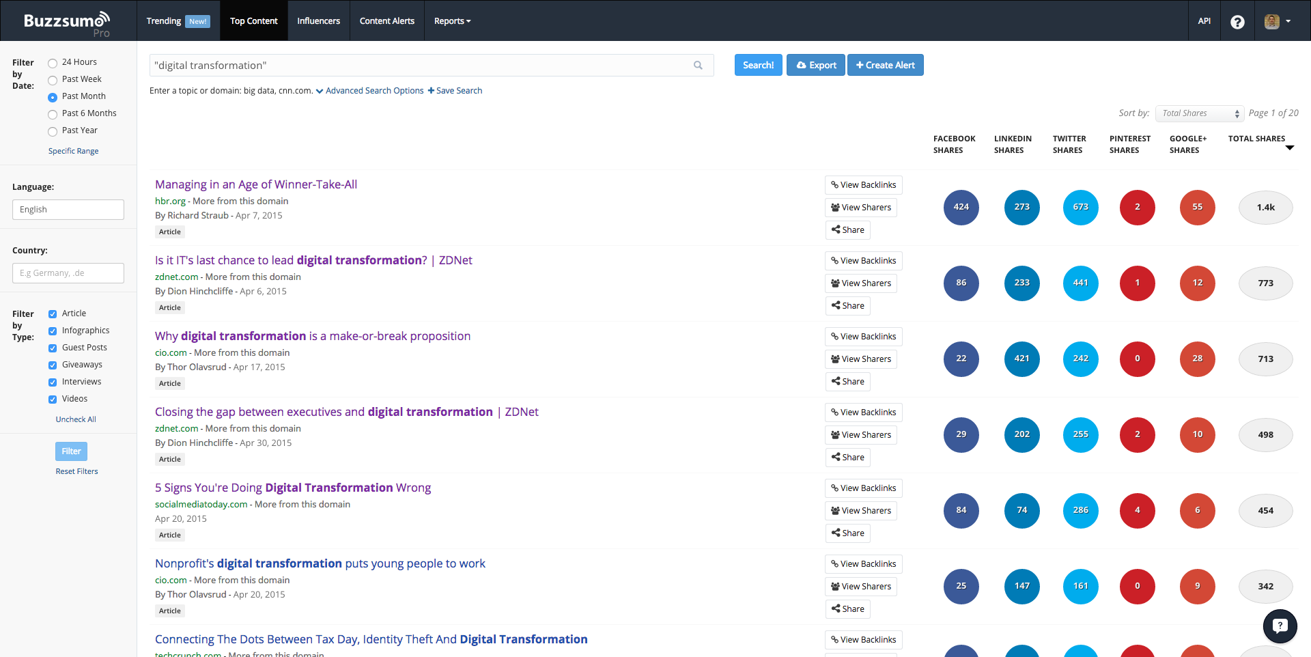Toggle the Interviews checkbox
The height and width of the screenshot is (657, 1311).
pyautogui.click(x=53, y=382)
